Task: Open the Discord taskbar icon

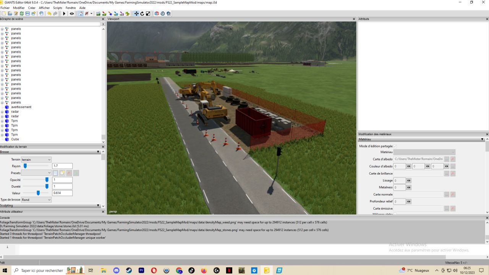Action: pos(116,270)
